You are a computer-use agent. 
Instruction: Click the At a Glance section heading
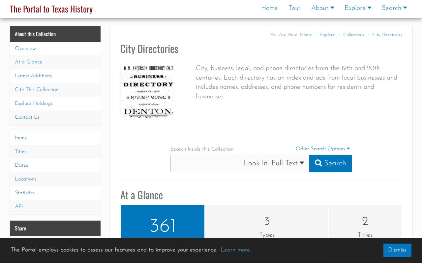coord(141,195)
